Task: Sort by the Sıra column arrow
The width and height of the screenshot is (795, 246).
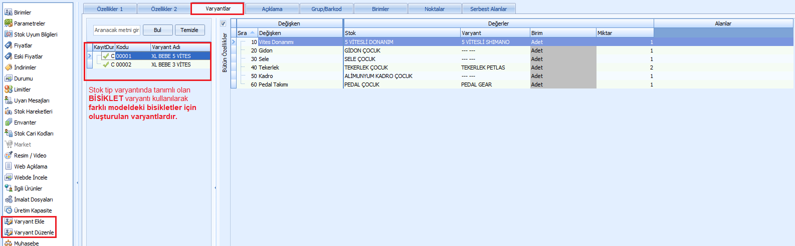Action: pos(252,33)
